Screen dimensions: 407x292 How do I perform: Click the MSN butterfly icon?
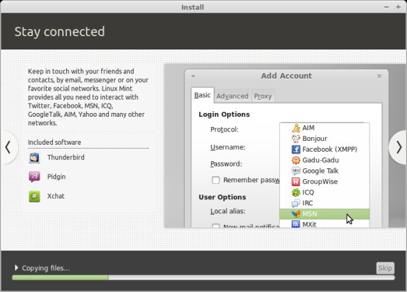tap(296, 214)
